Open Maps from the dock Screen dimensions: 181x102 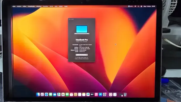pos(59,94)
